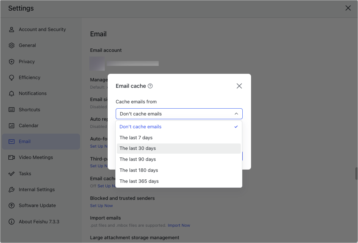This screenshot has height=243, width=358.
Task: Click 'Set Up Now' for blocked senders
Action: (101, 205)
